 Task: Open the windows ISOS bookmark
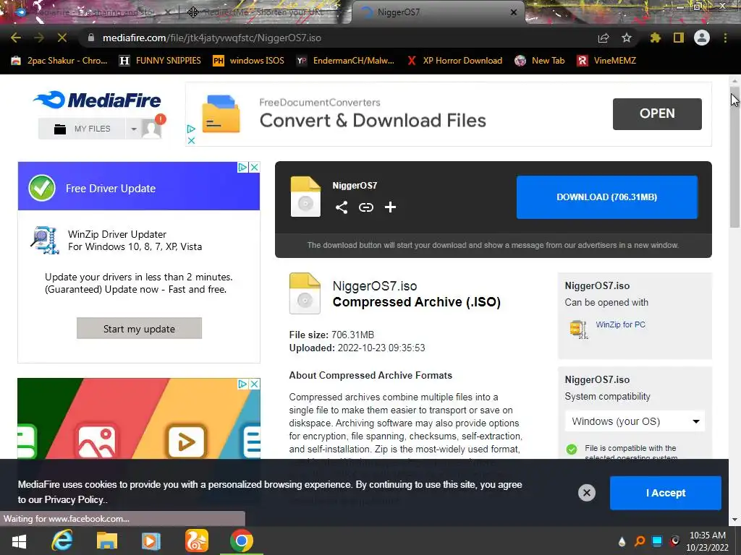click(249, 61)
